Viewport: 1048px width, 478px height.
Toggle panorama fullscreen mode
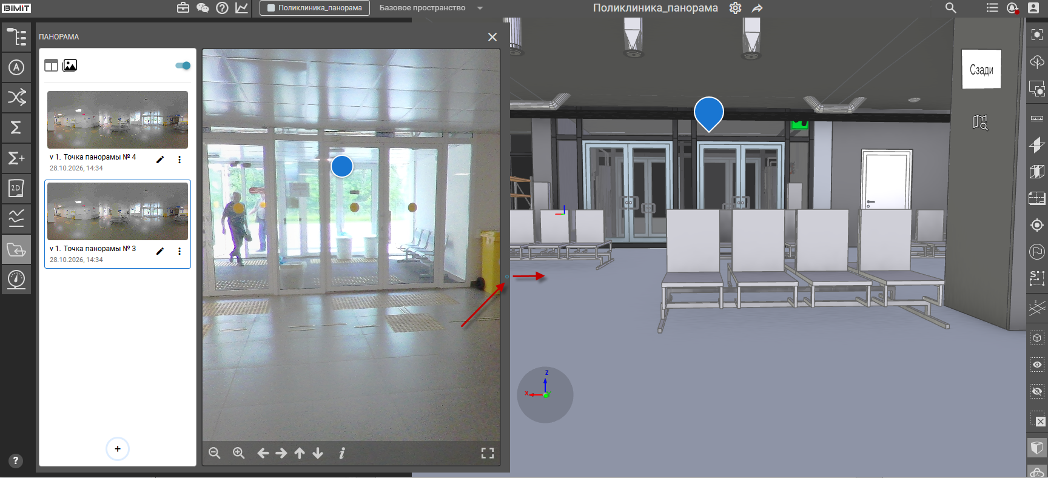click(x=488, y=453)
